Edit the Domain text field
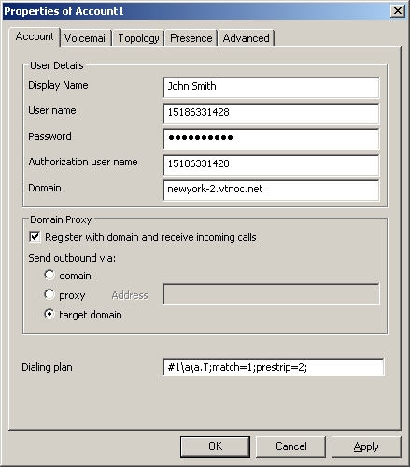Image resolution: width=410 pixels, height=467 pixels. coord(271,190)
